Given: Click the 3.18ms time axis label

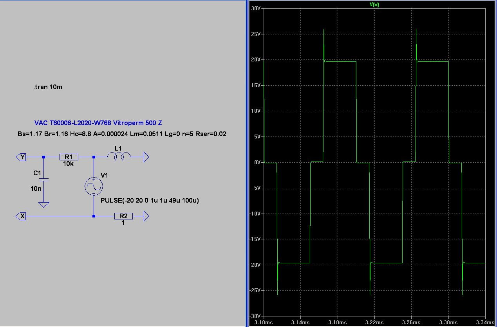Looking at the screenshot, I should click(337, 323).
